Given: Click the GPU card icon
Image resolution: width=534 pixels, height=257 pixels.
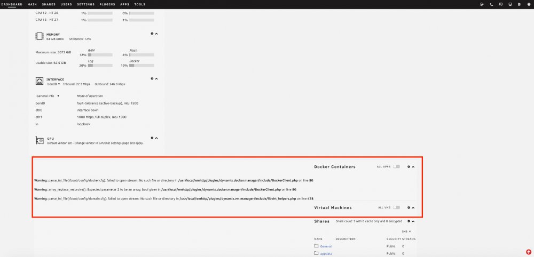Looking at the screenshot, I should click(x=40, y=140).
